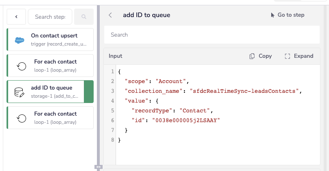This screenshot has height=171, width=329.
Task: Click the Expand brackets icon in Input panel
Action: pos(287,56)
